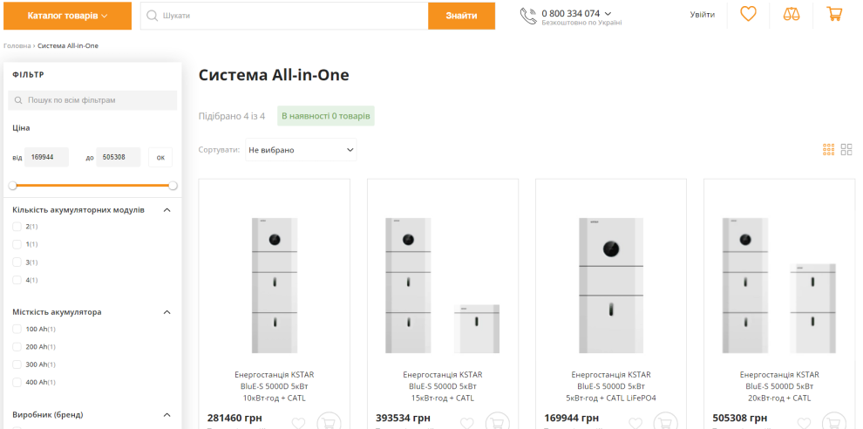Open the Каталог товарів dropdown

[x=67, y=16]
